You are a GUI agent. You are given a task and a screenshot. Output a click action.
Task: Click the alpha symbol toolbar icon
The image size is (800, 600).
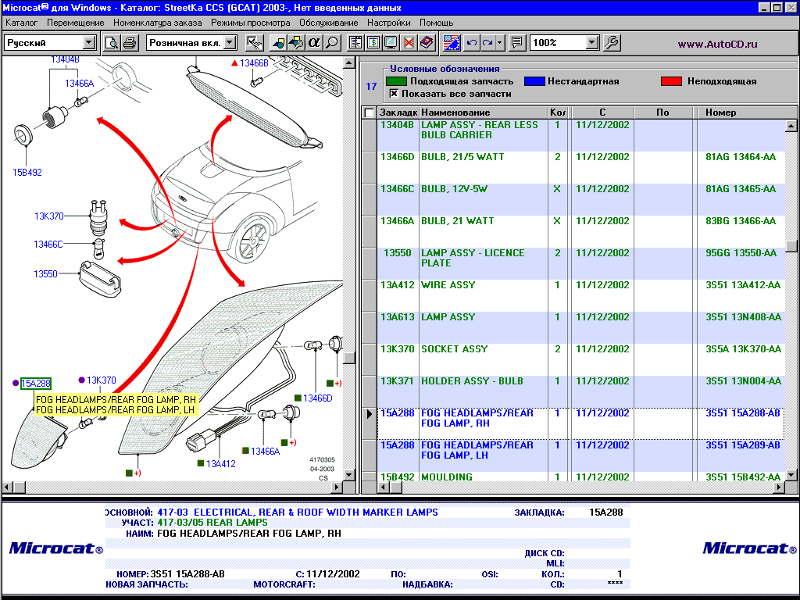(x=314, y=43)
